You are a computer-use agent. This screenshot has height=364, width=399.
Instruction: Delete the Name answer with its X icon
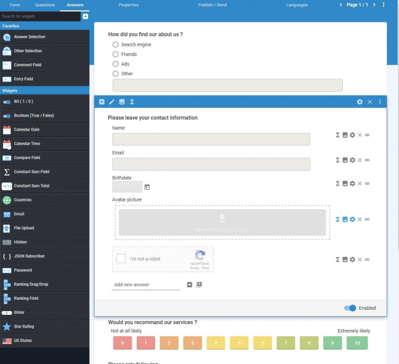pyautogui.click(x=360, y=135)
